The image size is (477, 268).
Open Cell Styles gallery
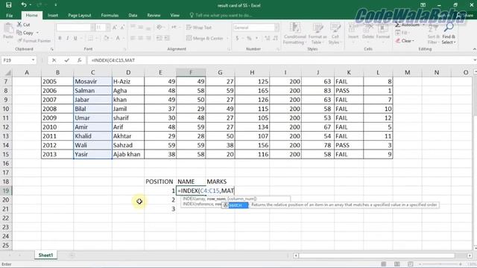335,33
